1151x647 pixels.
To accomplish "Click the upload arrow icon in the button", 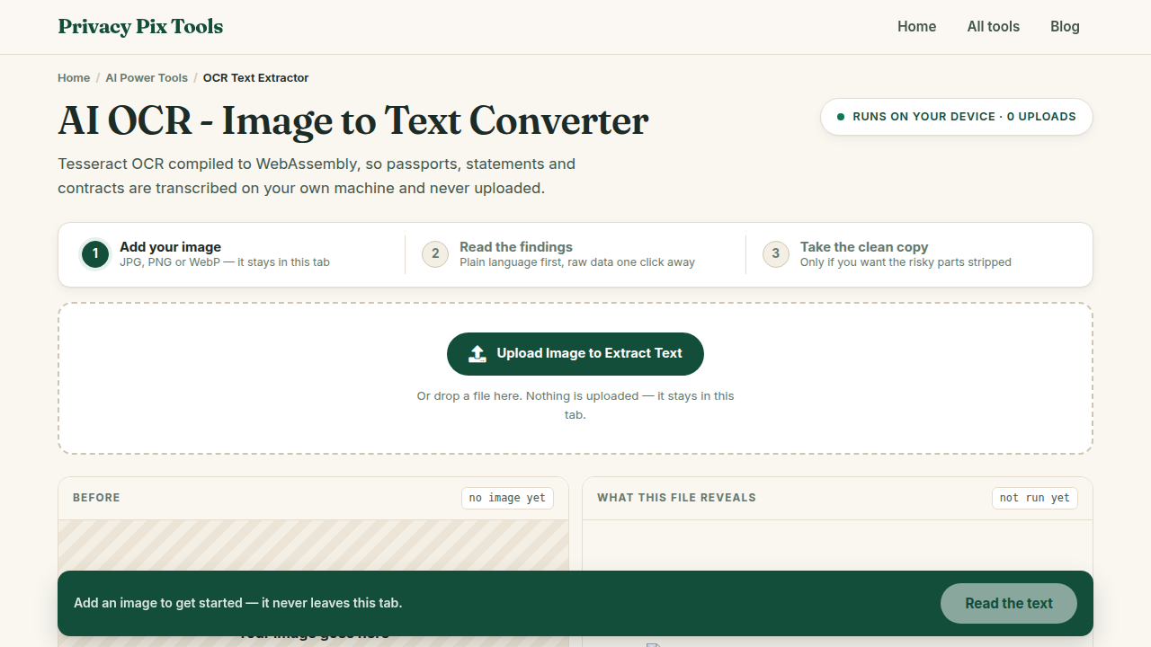I will click(x=477, y=354).
